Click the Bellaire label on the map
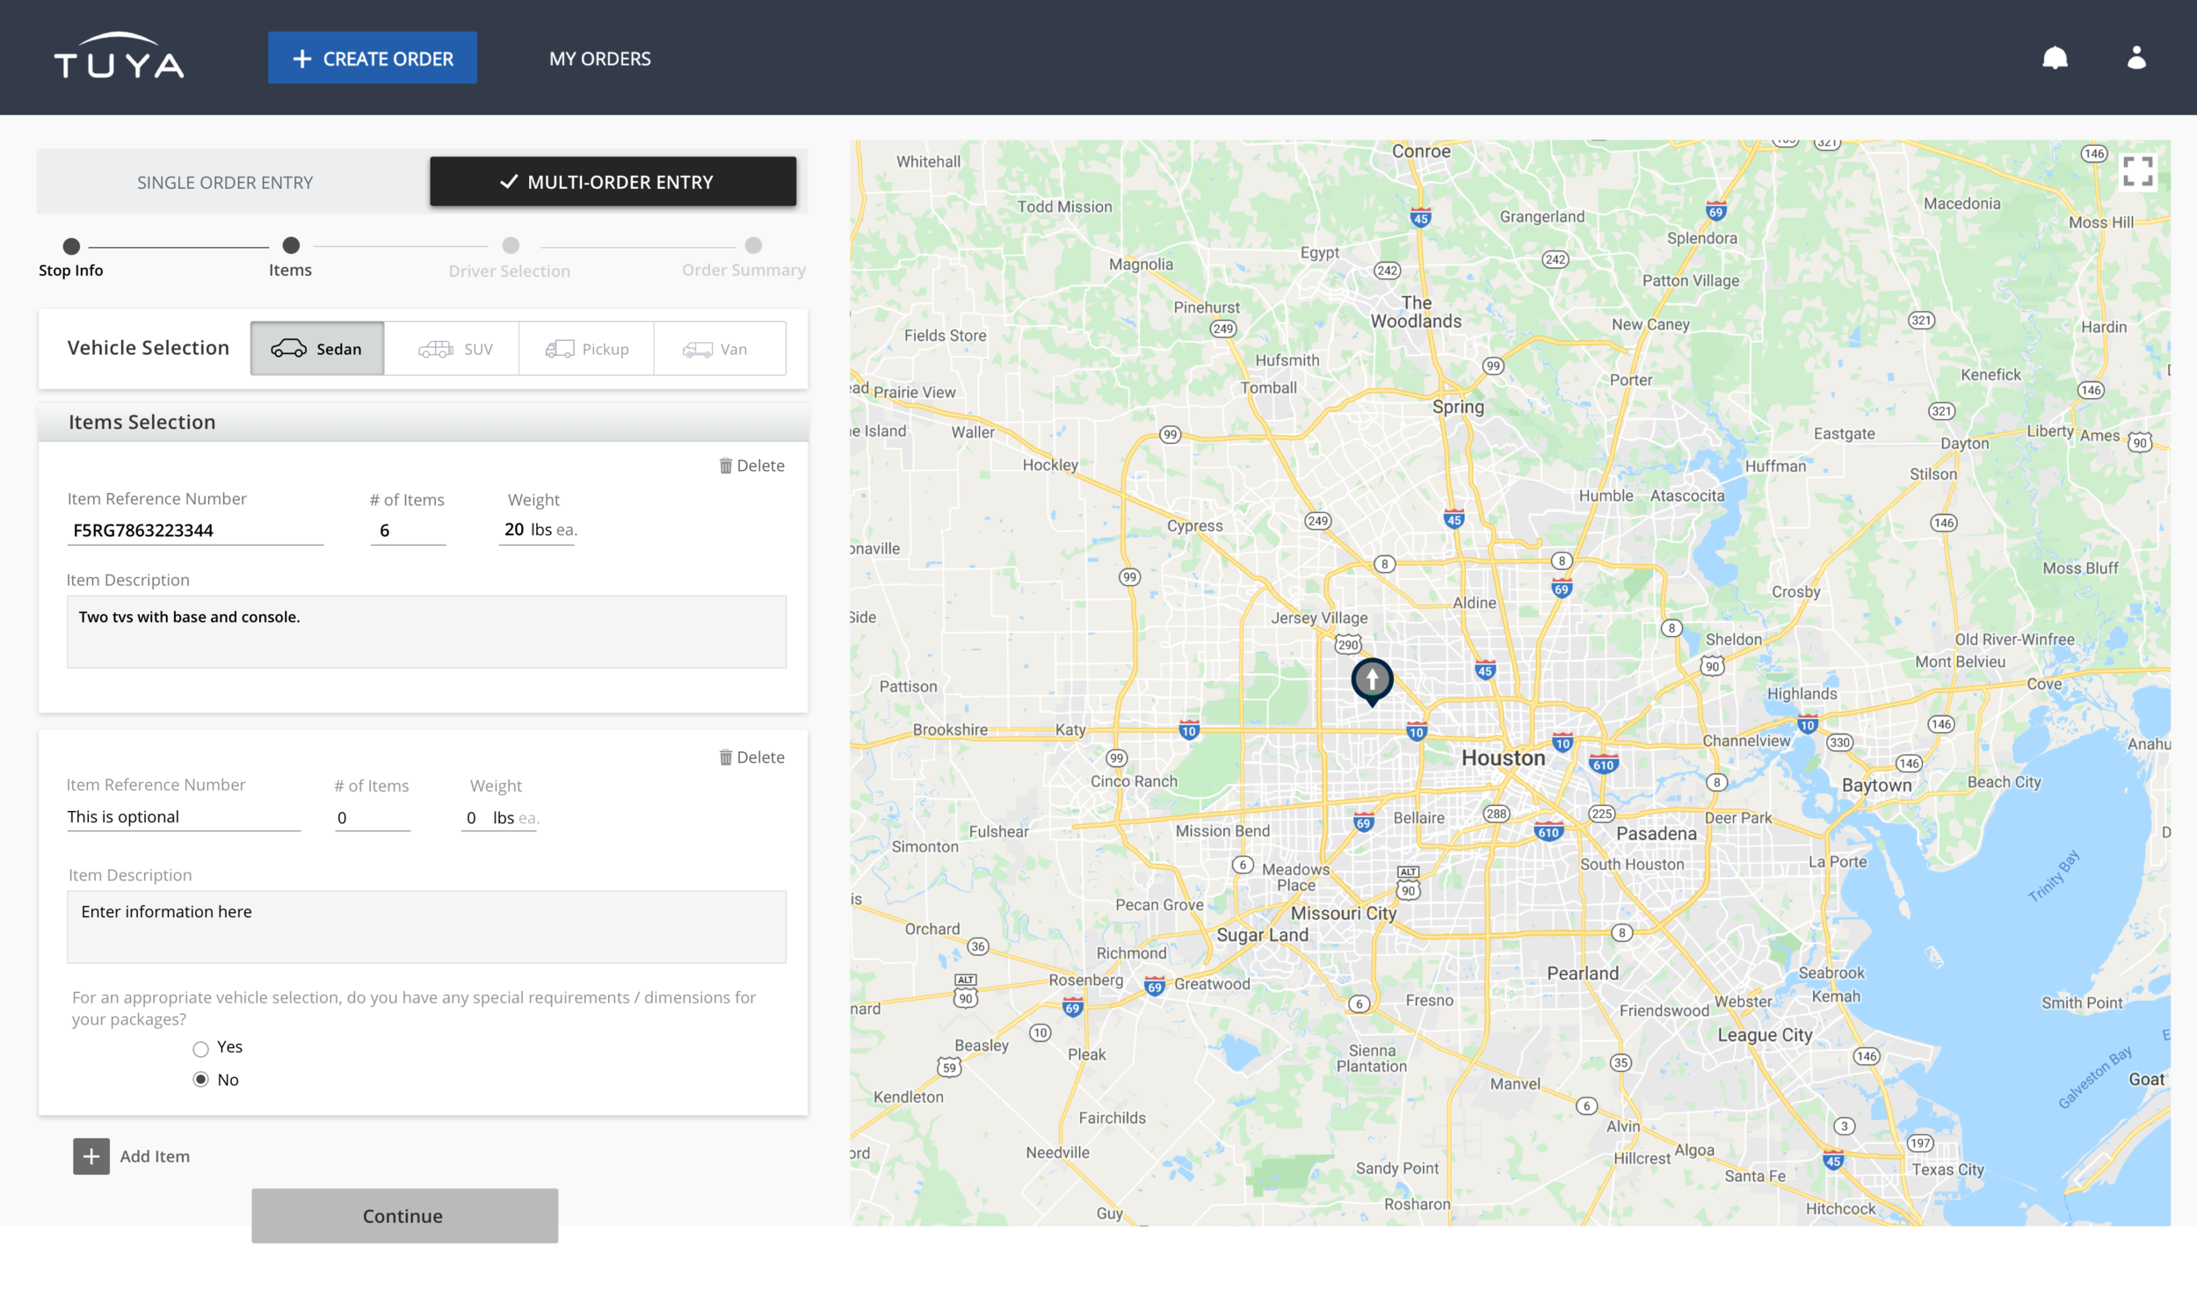This screenshot has width=2197, height=1296. [1418, 818]
